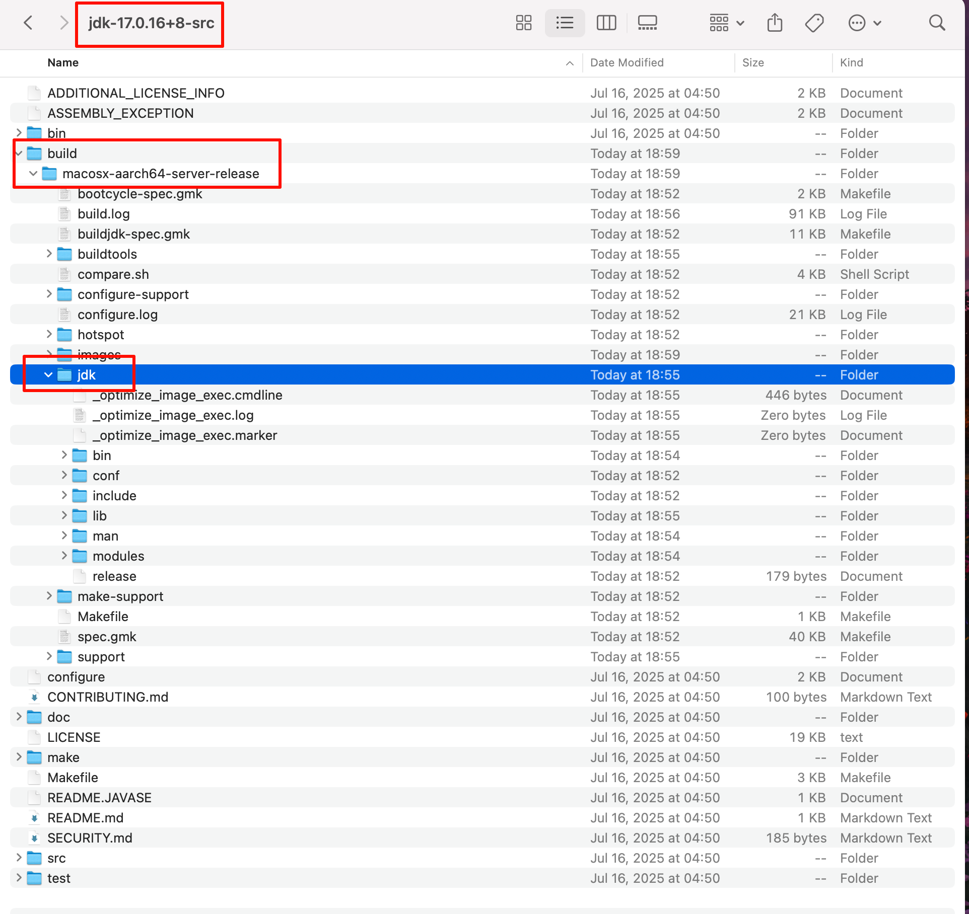The height and width of the screenshot is (914, 969).
Task: Sort by Date Modified column
Action: 627,63
